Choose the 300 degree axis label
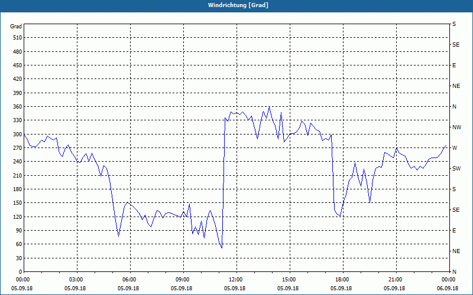The image size is (473, 295). tap(17, 135)
